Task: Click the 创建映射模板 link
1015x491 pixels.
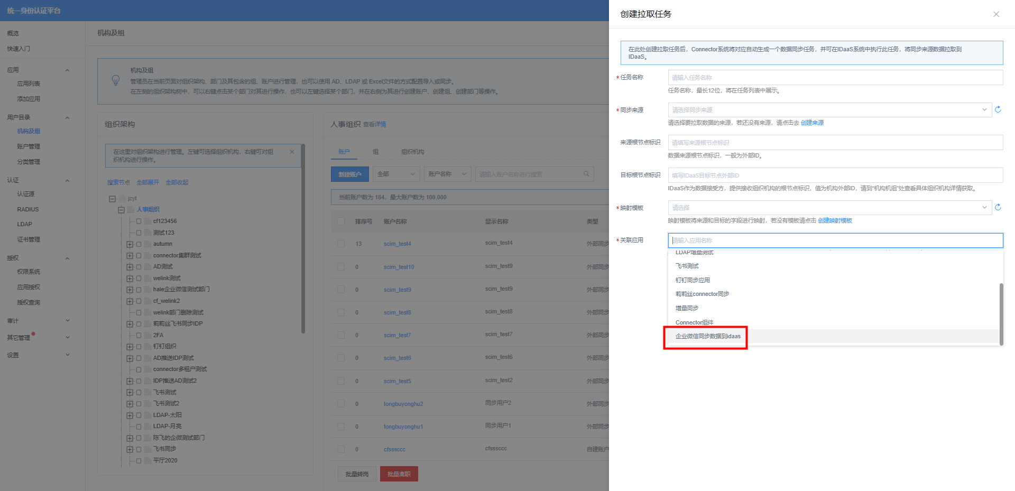Action: coord(835,220)
